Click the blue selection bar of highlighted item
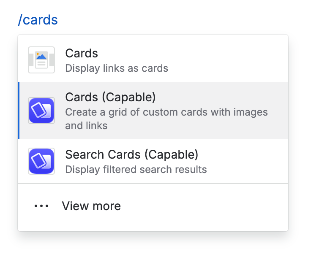The image size is (311, 254). click(19, 111)
